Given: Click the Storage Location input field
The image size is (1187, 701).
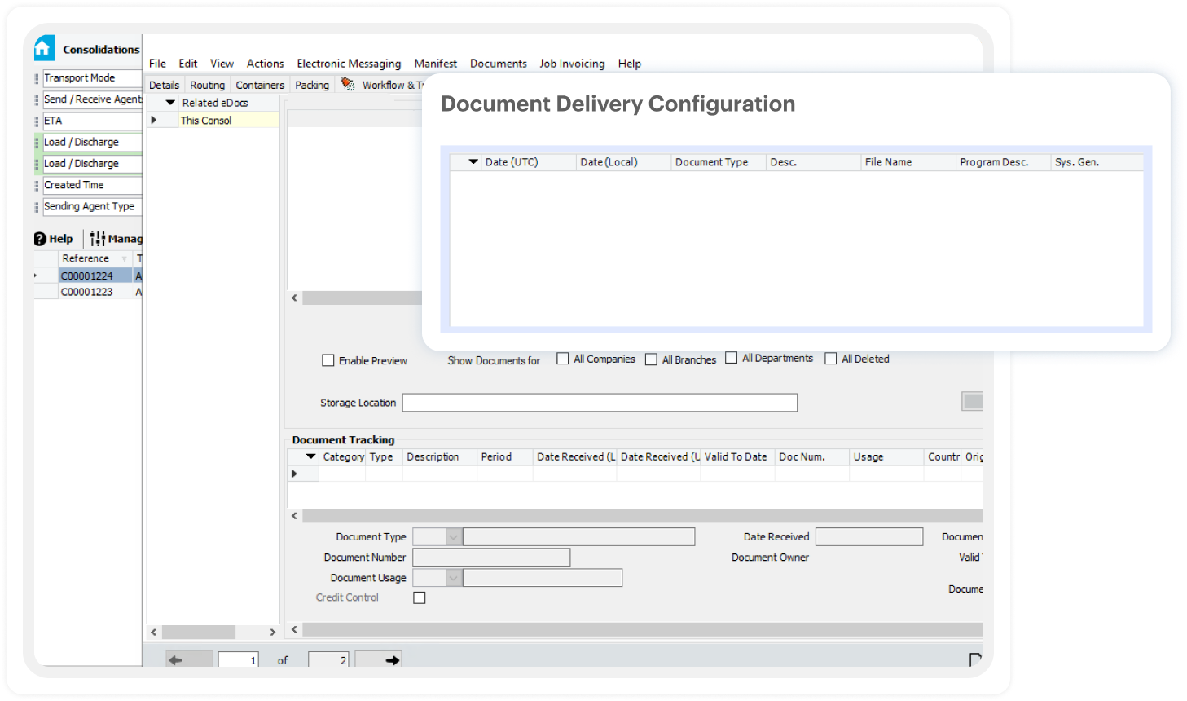Looking at the screenshot, I should 600,403.
